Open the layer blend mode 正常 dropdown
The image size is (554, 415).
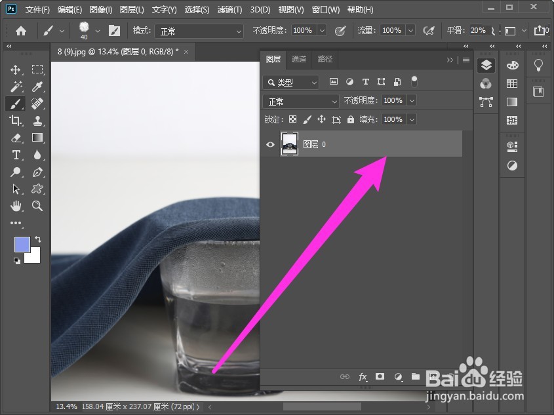click(301, 102)
